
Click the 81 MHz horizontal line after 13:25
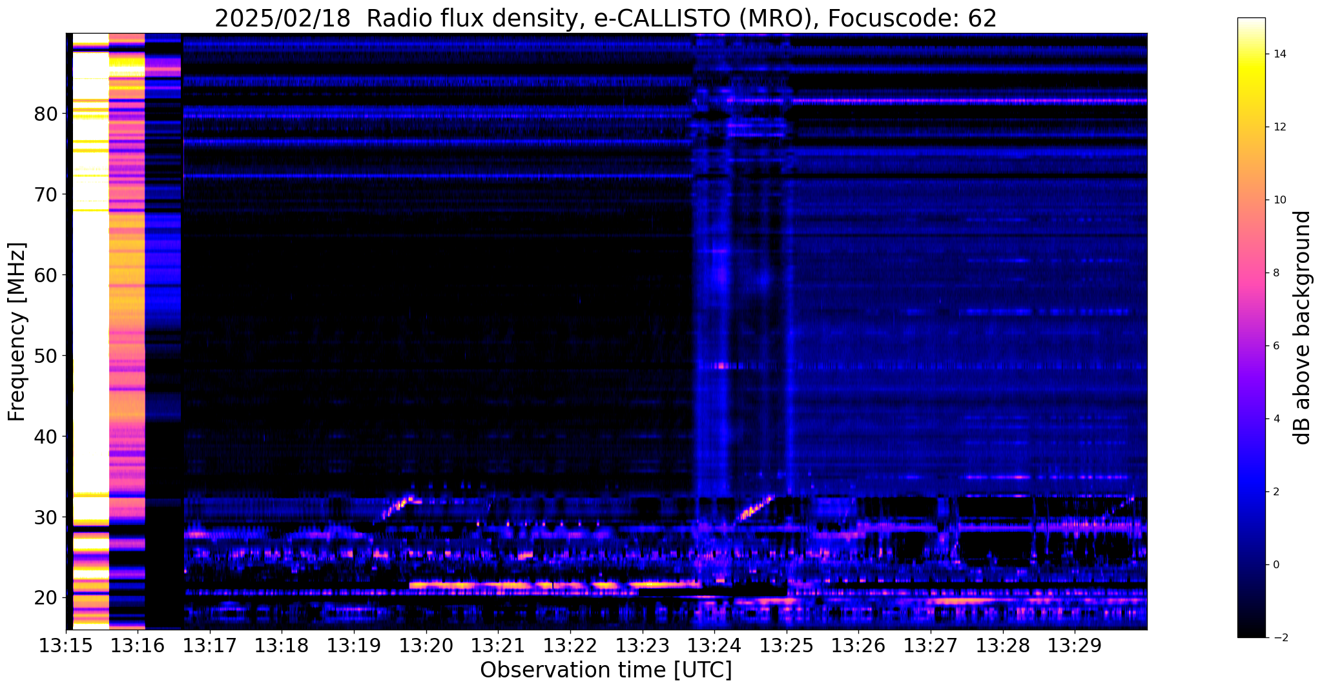click(x=969, y=101)
